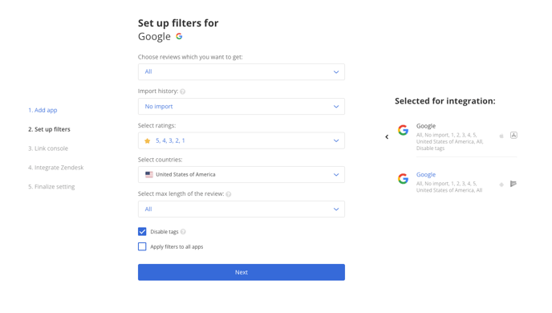This screenshot has height=313, width=552.
Task: Click the help icon beside Disable tags
Action: [183, 232]
